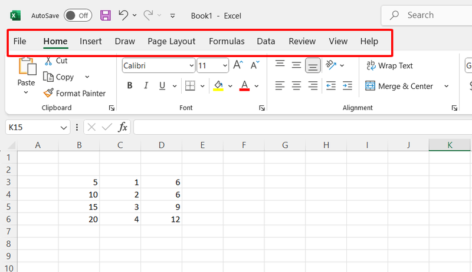
Task: Click Bottom Align icon
Action: (x=313, y=65)
